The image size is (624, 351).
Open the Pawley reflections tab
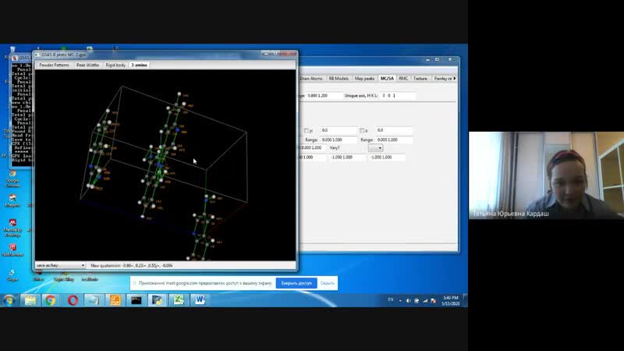tap(442, 79)
